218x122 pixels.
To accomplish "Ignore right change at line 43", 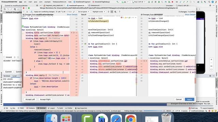I will 146,61.
